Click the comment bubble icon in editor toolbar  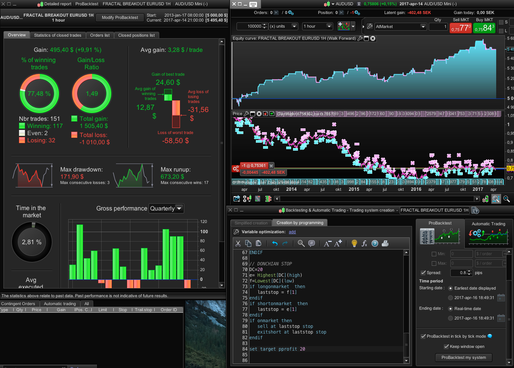(x=312, y=243)
